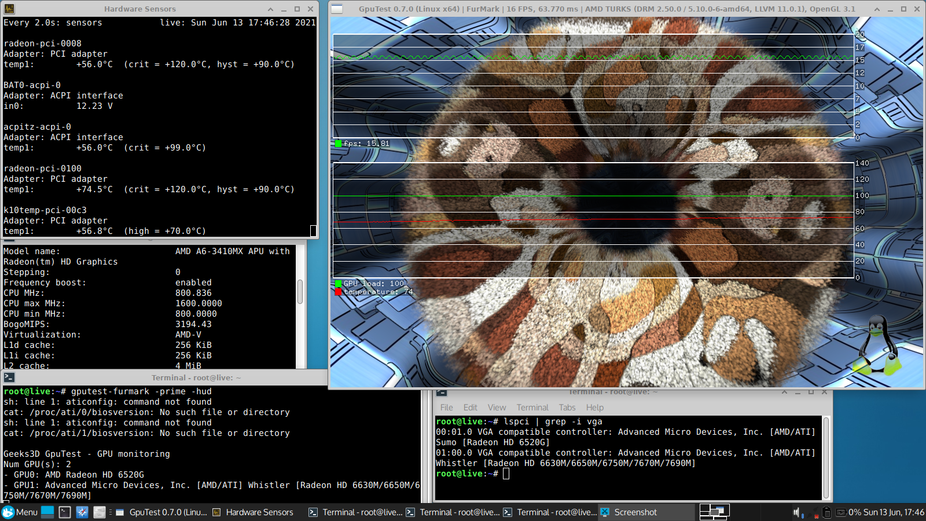Click the workspace switcher in the panel
Image resolution: width=926 pixels, height=521 pixels.
715,512
